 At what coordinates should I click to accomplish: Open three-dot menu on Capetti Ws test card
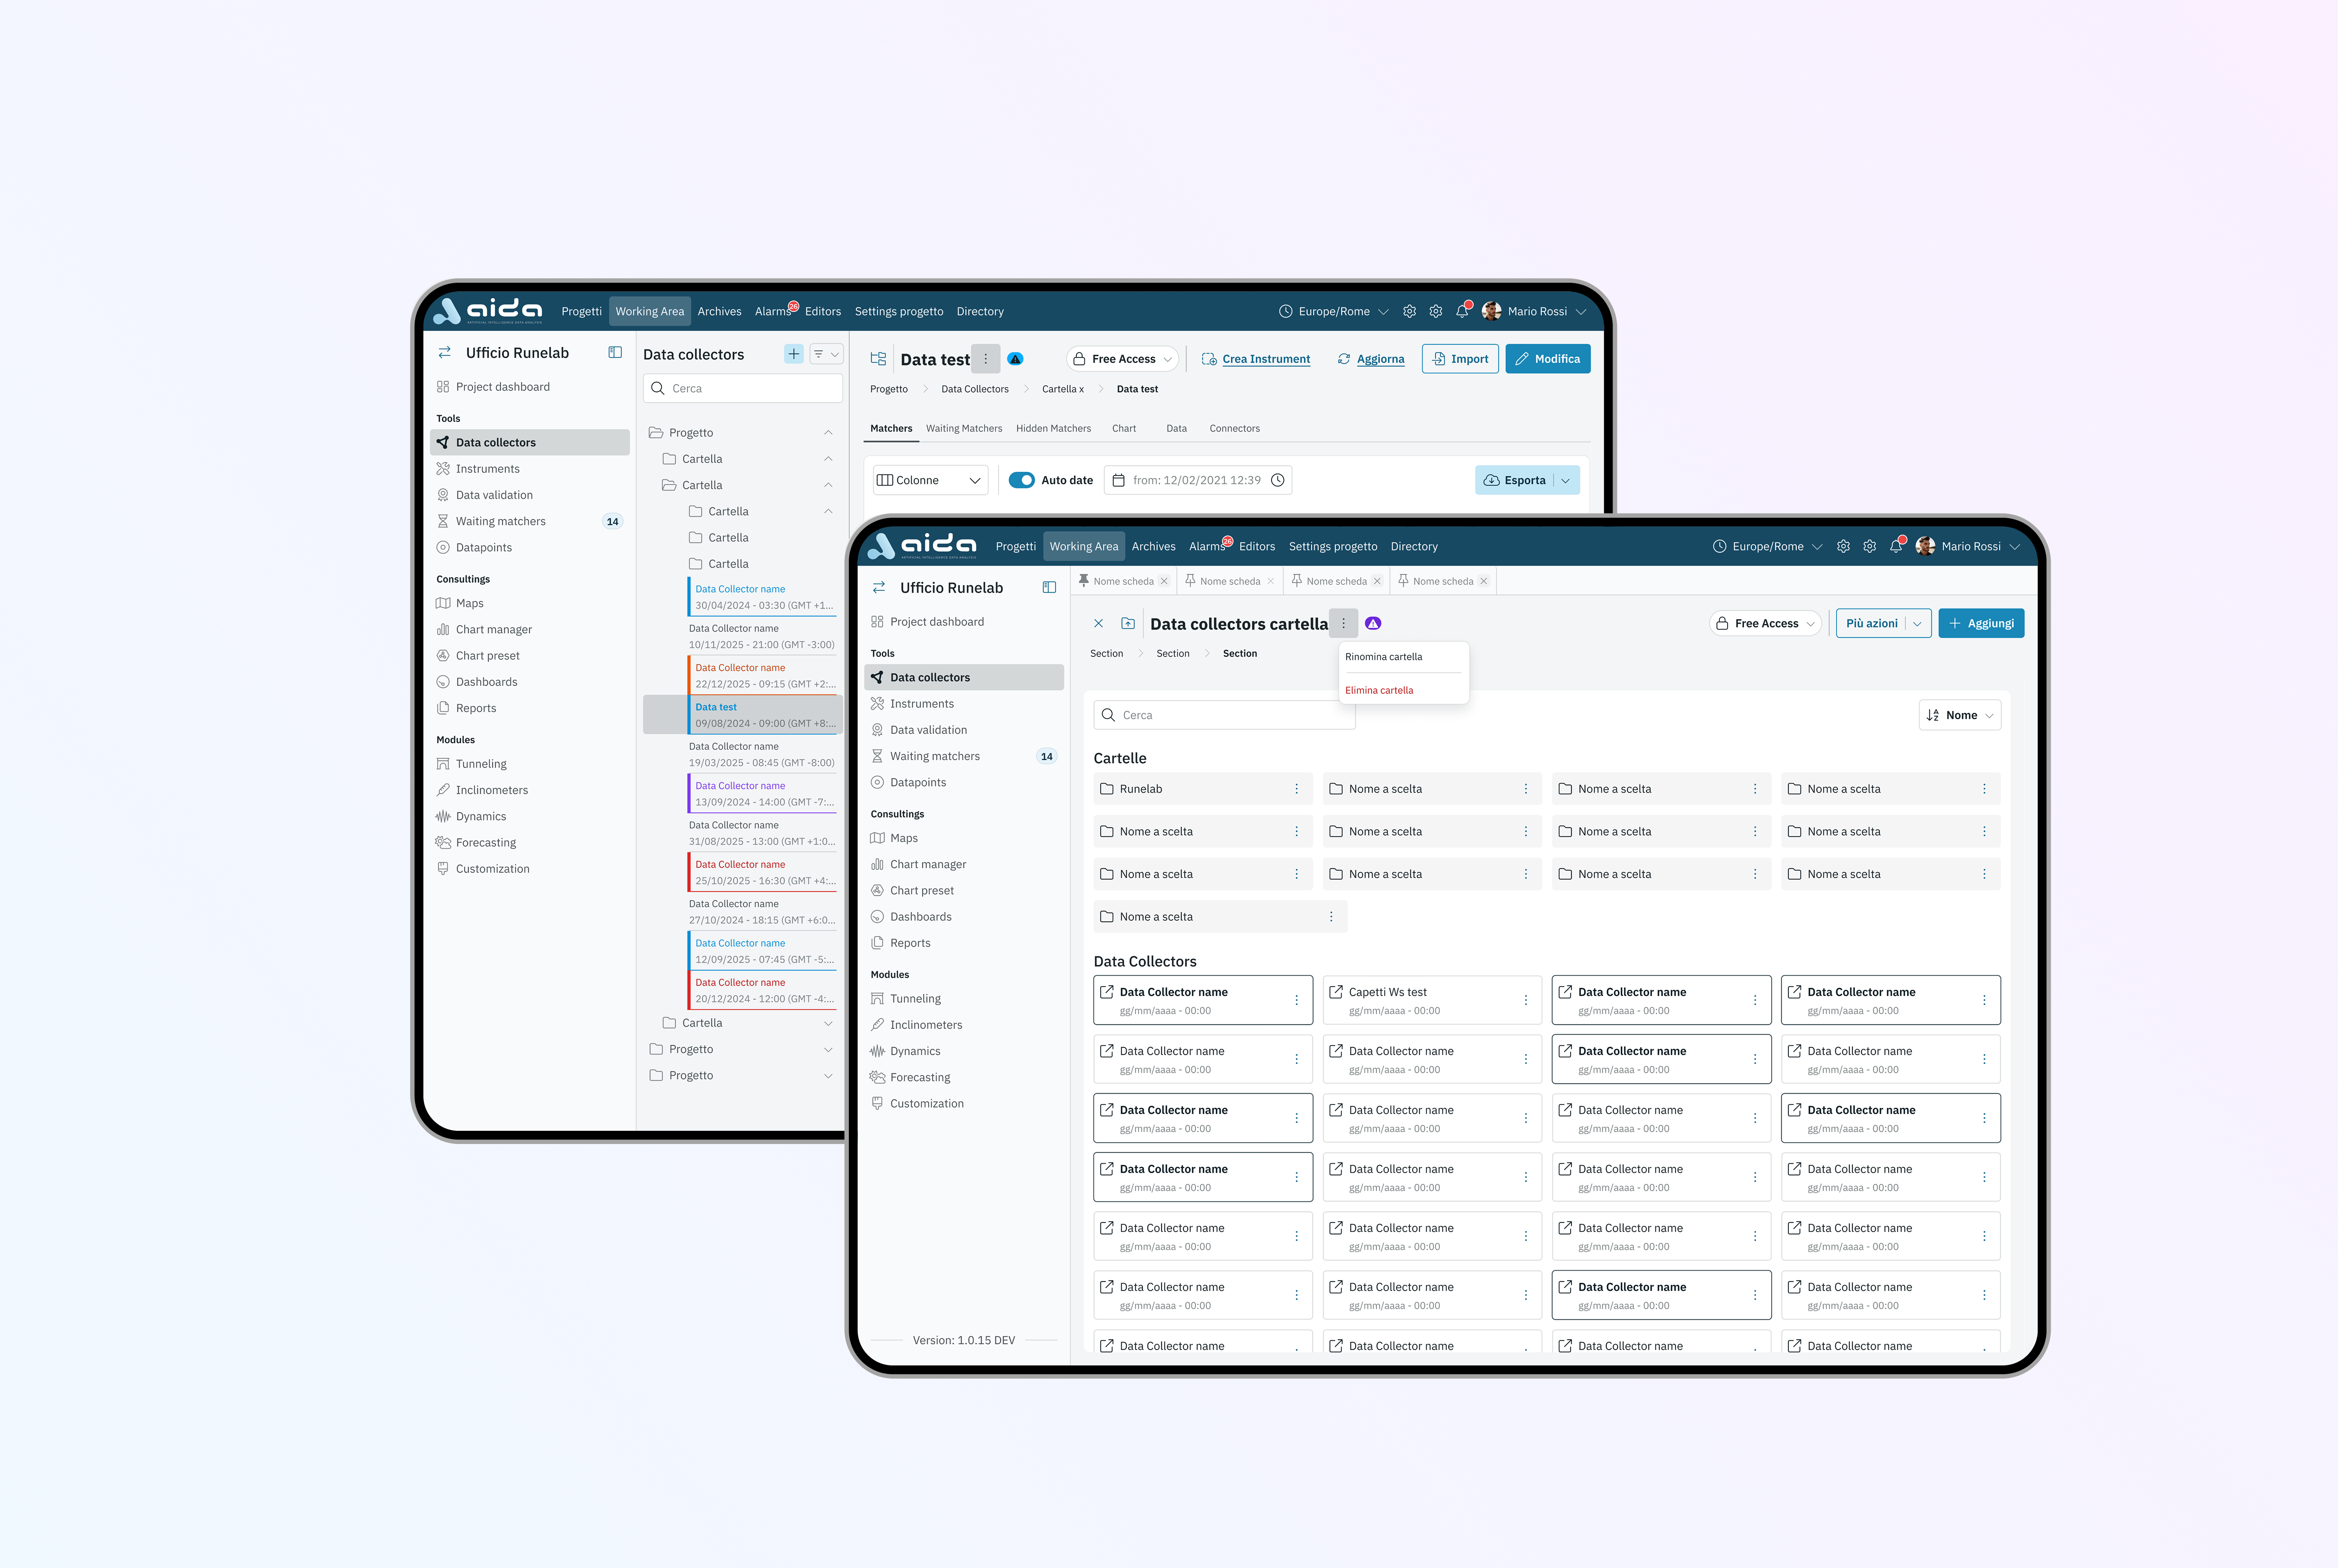[1526, 1000]
